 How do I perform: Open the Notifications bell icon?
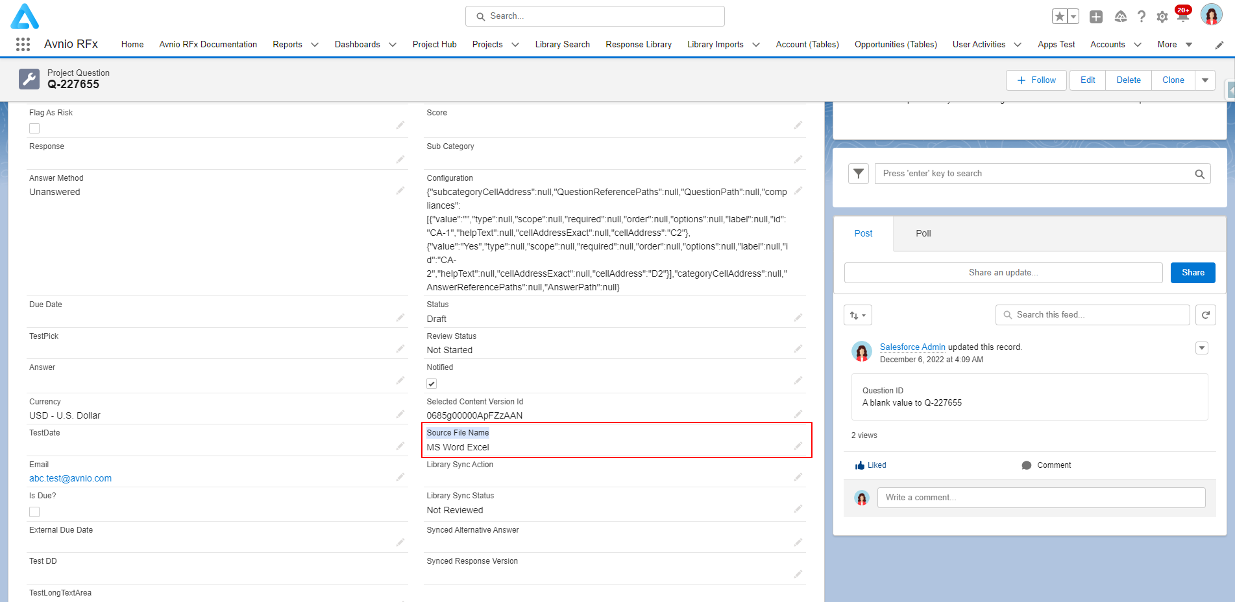(1183, 16)
